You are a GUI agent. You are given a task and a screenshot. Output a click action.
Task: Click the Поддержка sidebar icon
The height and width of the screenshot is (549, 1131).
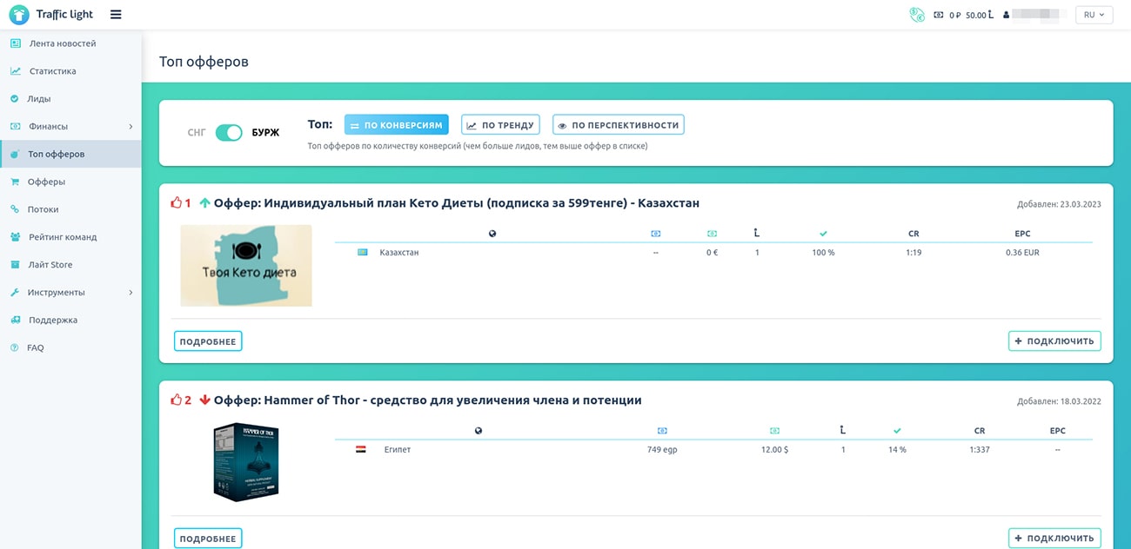15,320
